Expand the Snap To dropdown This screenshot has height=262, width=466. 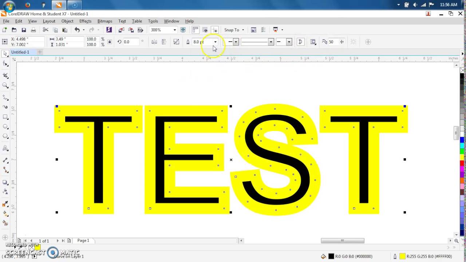(x=243, y=30)
